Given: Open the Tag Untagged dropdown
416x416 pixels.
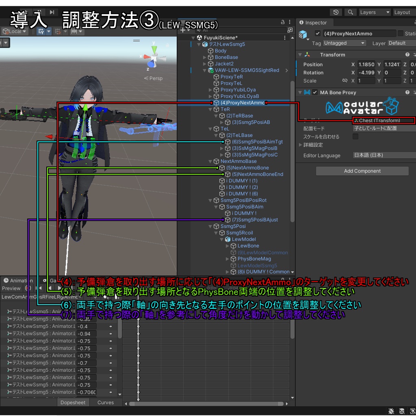Looking at the screenshot, I should (x=344, y=43).
